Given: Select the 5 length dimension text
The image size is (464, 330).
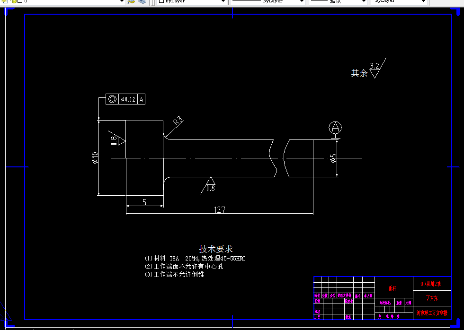Looking at the screenshot, I should point(144,202).
